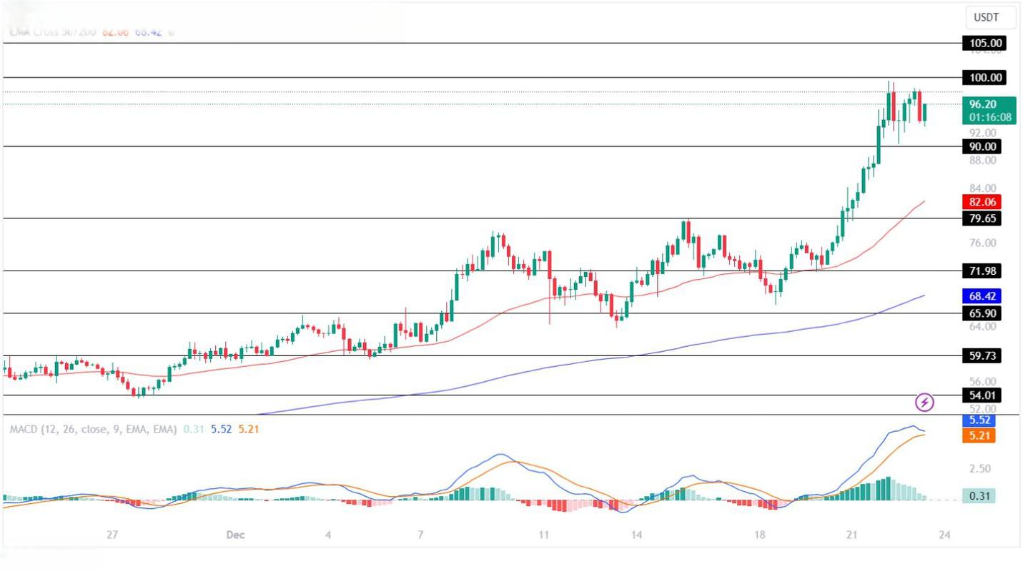Click the blue 5.52 value in MACD legend
1023x571 pixels.
coord(221,430)
